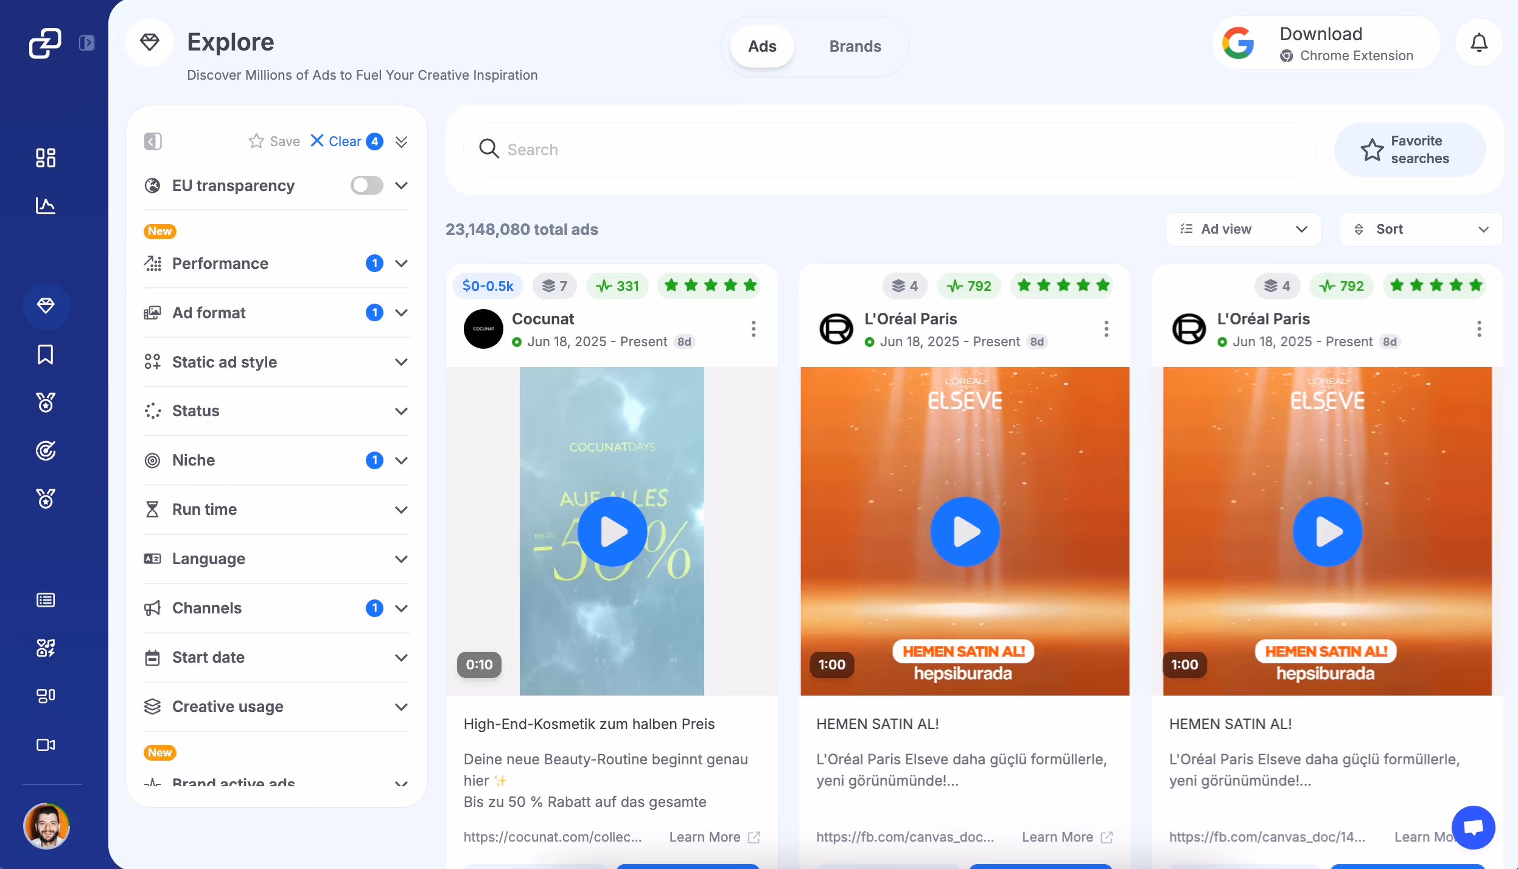Viewport: 1518px width, 869px height.
Task: Play the Cocunat video ad
Action: coord(612,531)
